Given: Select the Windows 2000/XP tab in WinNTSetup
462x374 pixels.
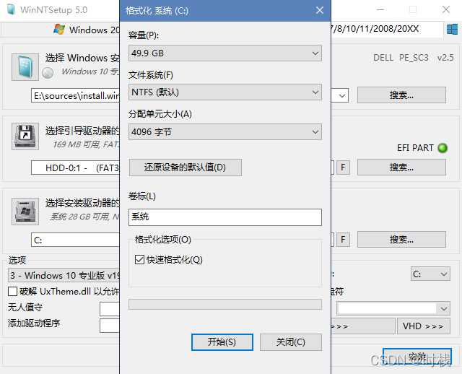Looking at the screenshot, I should pos(61,30).
